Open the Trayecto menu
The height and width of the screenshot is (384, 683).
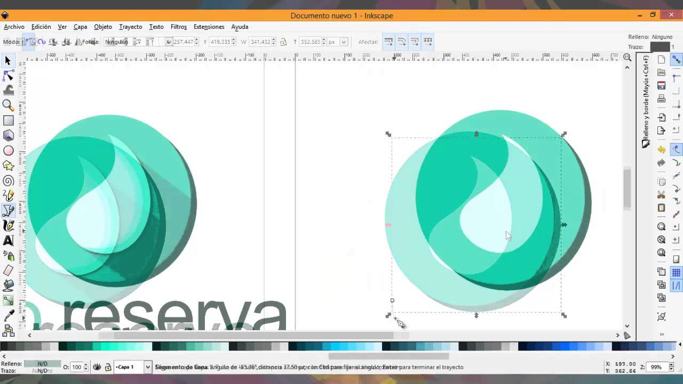131,27
